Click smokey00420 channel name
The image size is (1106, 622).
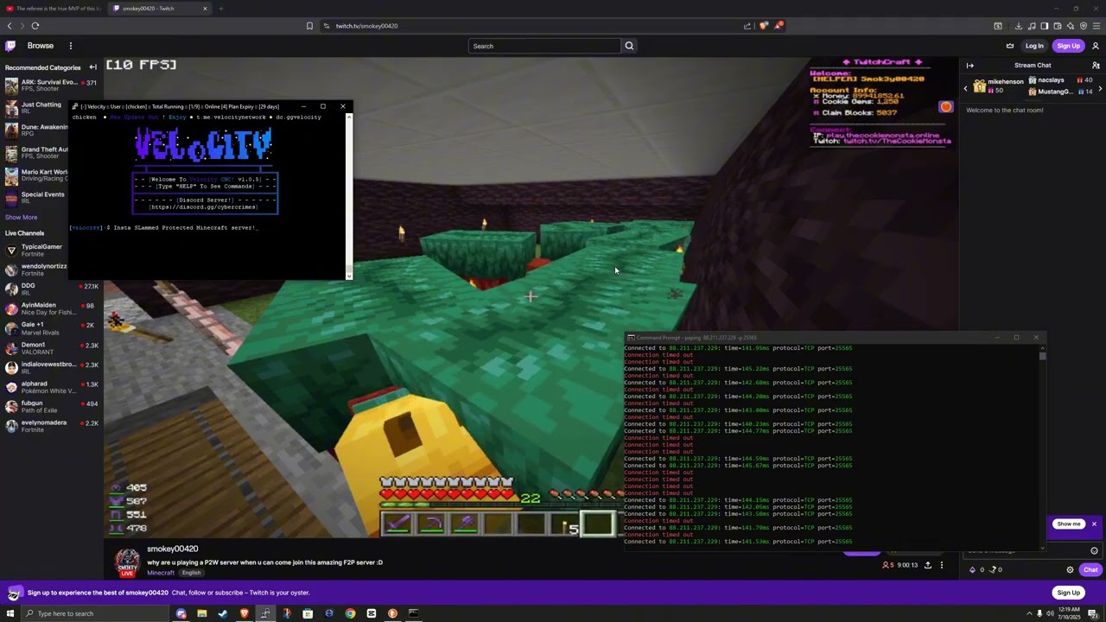tap(172, 549)
